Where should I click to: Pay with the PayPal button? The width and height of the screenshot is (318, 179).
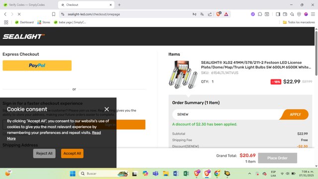pyautogui.click(x=37, y=65)
